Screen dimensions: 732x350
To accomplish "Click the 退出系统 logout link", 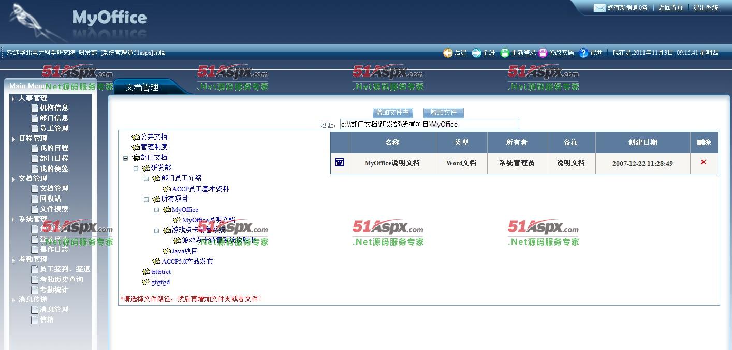I will coord(706,8).
